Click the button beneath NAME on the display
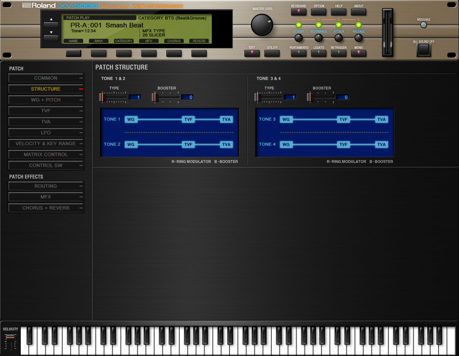Image resolution: width=459 pixels, height=356 pixels. [x=74, y=53]
